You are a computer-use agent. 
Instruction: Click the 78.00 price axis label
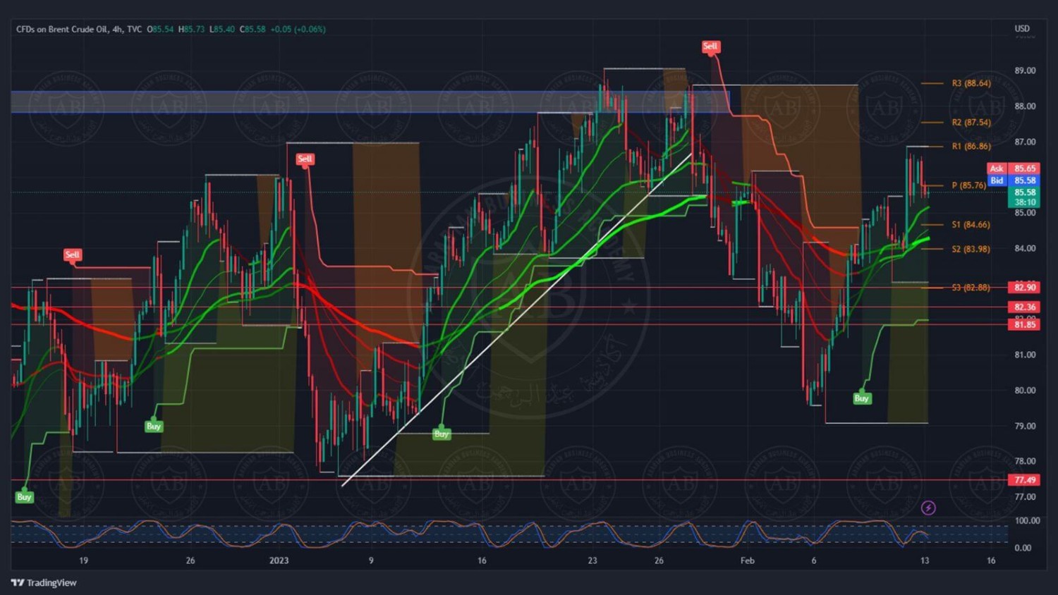pyautogui.click(x=1025, y=461)
